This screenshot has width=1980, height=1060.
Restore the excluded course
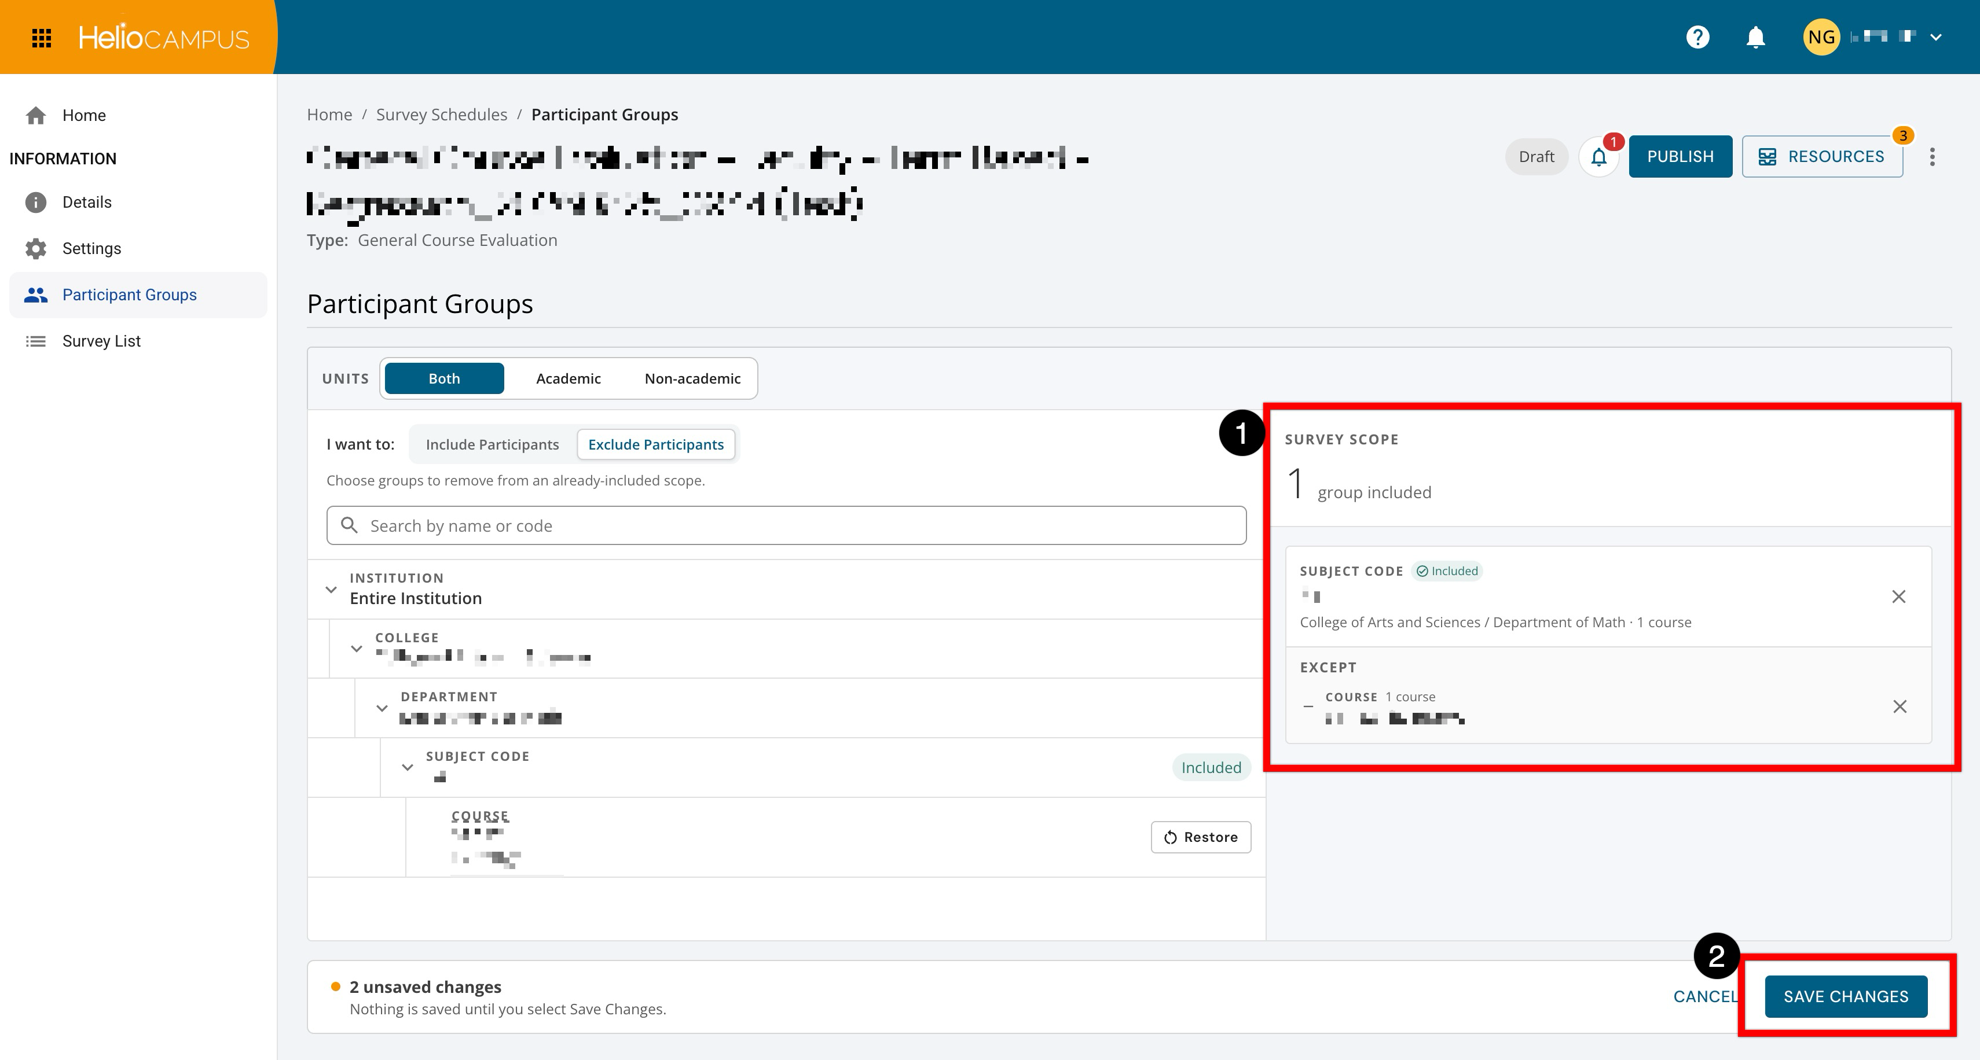[1201, 837]
